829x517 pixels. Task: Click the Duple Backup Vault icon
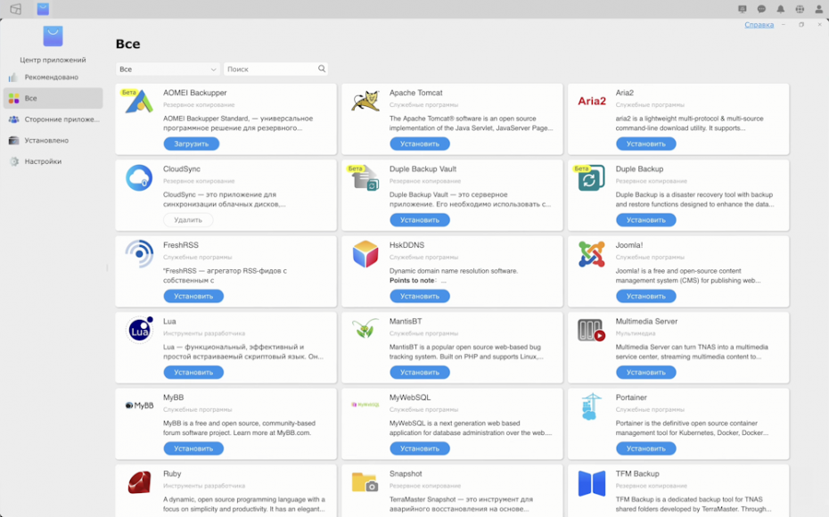click(365, 177)
